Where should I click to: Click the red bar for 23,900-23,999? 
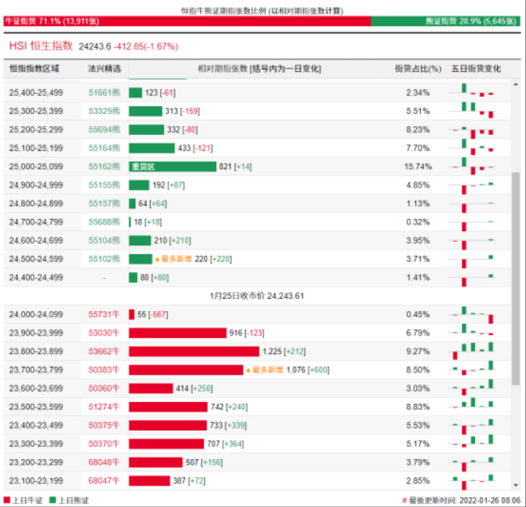[x=177, y=333]
